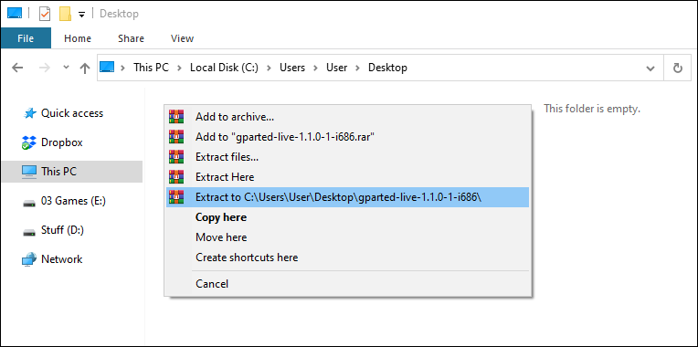Open the View ribbon tab
This screenshot has width=698, height=347.
pos(182,38)
